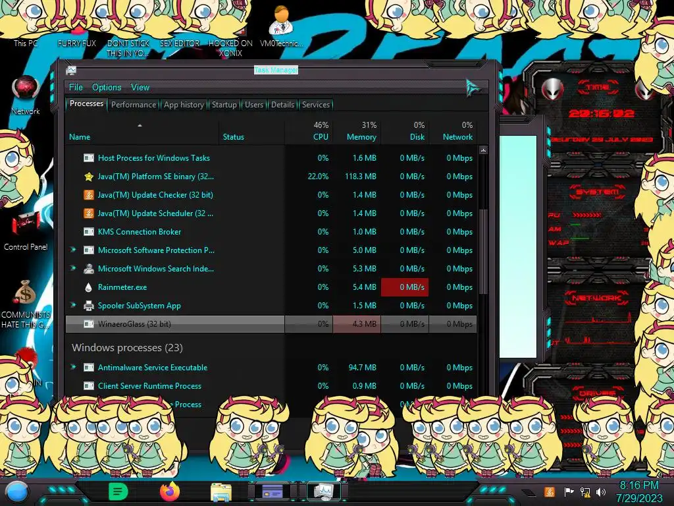
Task: Expand Spooler SubSystem App row
Action: tap(73, 305)
